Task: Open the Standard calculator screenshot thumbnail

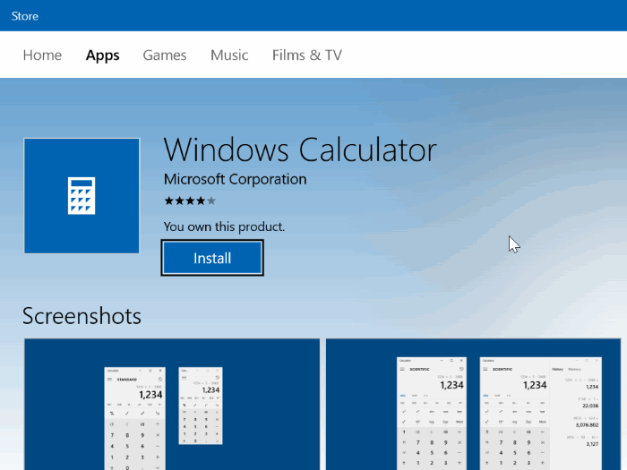Action: (x=172, y=404)
